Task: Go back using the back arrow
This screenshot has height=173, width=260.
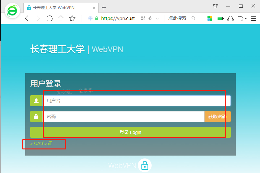Action: tap(27, 18)
